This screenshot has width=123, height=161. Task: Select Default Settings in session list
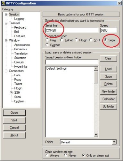56,68
